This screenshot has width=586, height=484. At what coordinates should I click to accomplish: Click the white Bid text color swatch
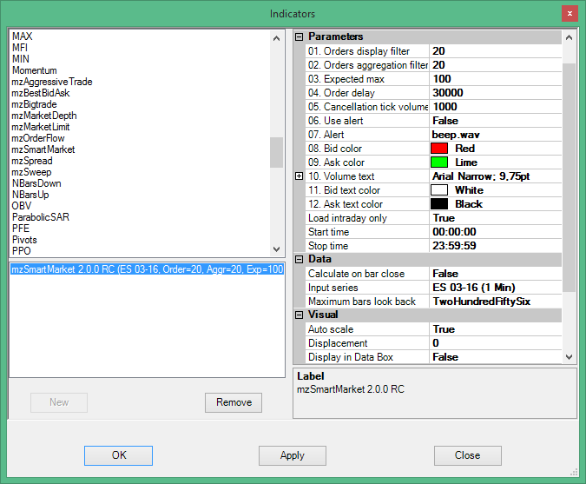(x=439, y=190)
